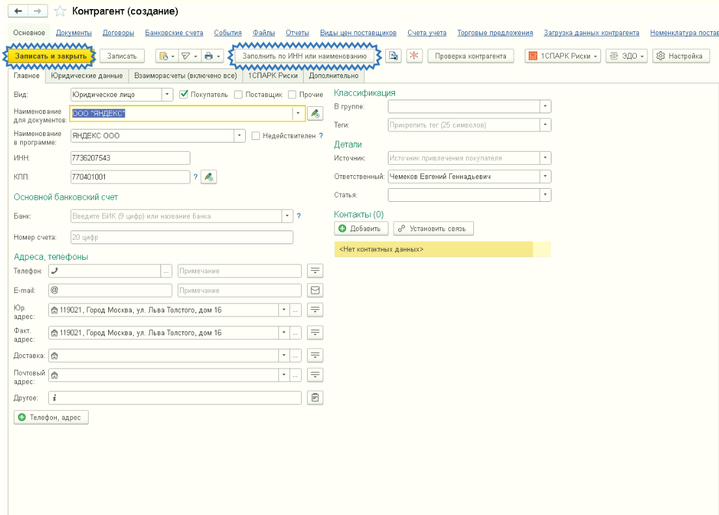Go back with left arrow icon
The width and height of the screenshot is (719, 515).
click(18, 11)
